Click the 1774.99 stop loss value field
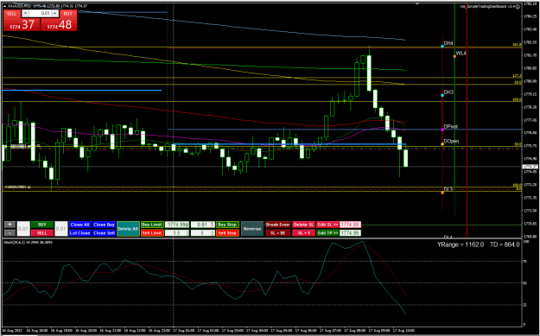The height and width of the screenshot is (336, 540). (351, 225)
